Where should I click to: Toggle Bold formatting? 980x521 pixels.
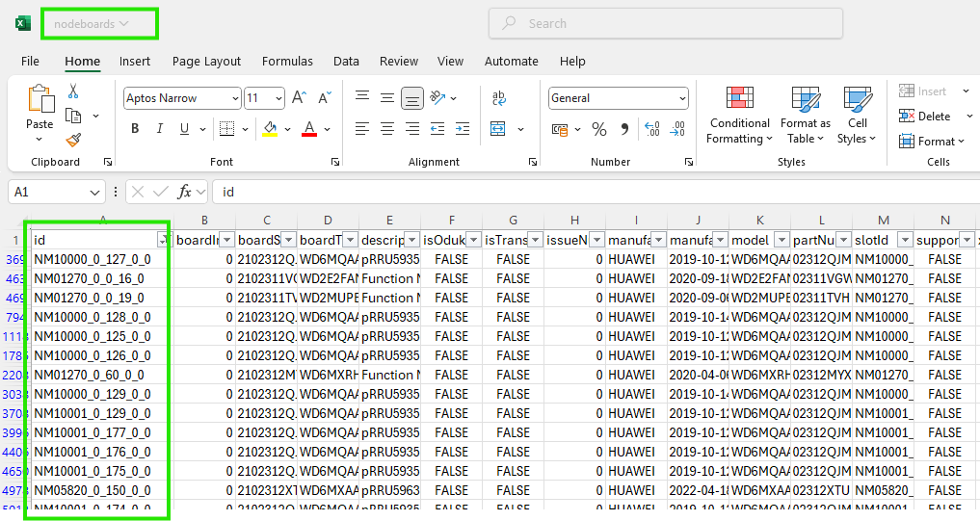(x=135, y=129)
